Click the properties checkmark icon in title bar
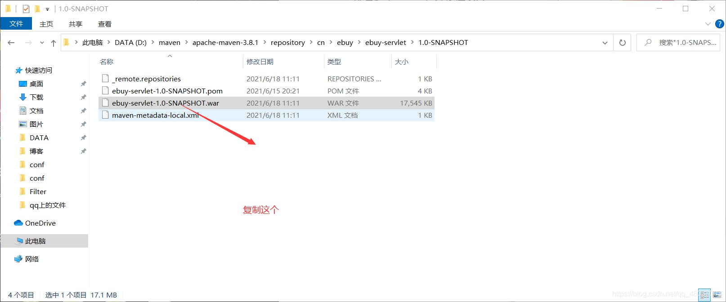726x302 pixels. pyautogui.click(x=26, y=9)
